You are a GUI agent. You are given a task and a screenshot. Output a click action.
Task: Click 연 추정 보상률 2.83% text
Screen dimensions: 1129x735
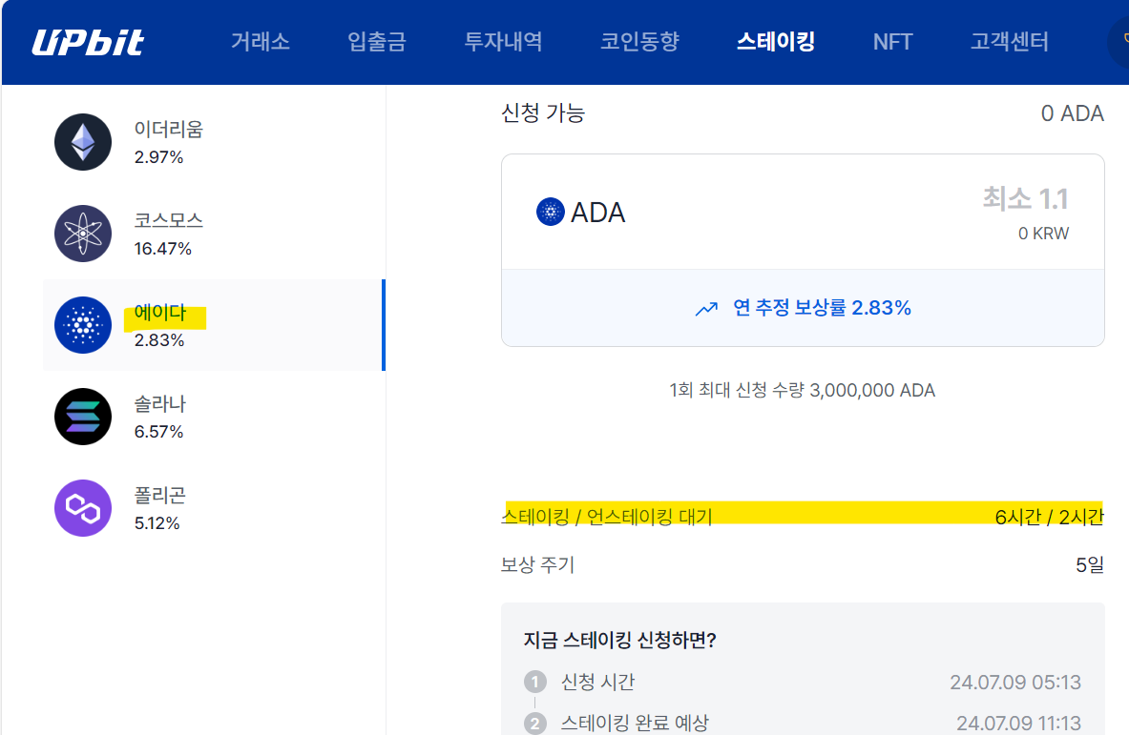(x=822, y=308)
